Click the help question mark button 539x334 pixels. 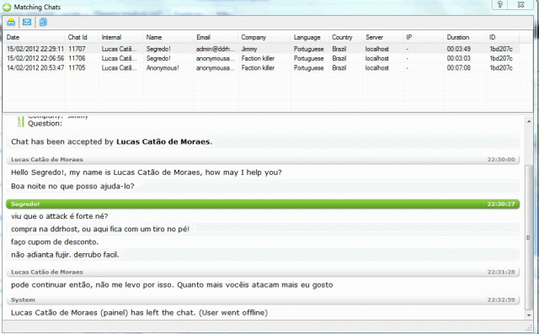tap(500, 4)
